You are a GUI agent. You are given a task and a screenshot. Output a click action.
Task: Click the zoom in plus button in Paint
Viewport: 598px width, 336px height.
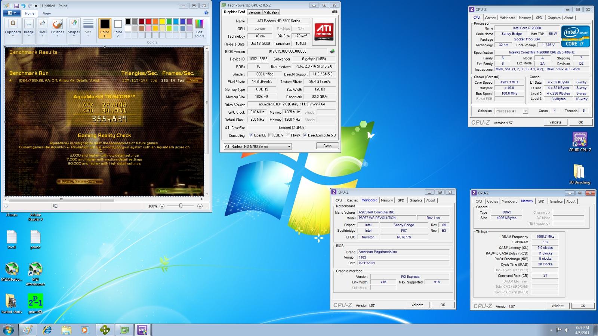(x=200, y=206)
